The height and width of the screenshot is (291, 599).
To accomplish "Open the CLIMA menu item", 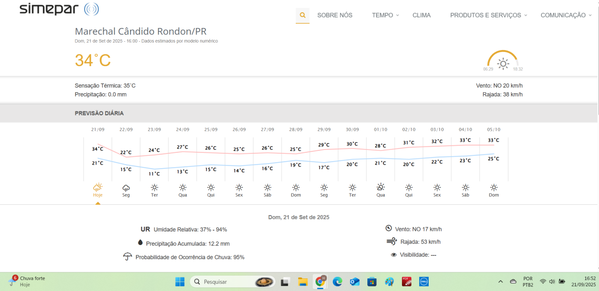I will point(422,15).
